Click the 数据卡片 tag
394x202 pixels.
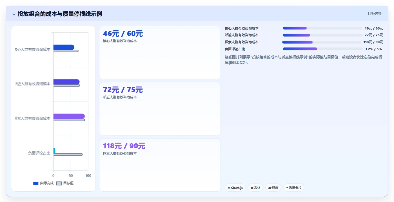tap(294, 188)
